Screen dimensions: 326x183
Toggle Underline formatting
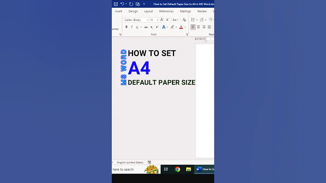[x=137, y=27]
